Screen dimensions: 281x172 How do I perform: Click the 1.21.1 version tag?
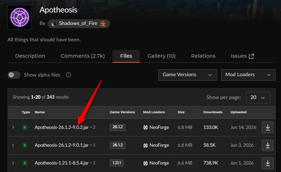pos(117,163)
